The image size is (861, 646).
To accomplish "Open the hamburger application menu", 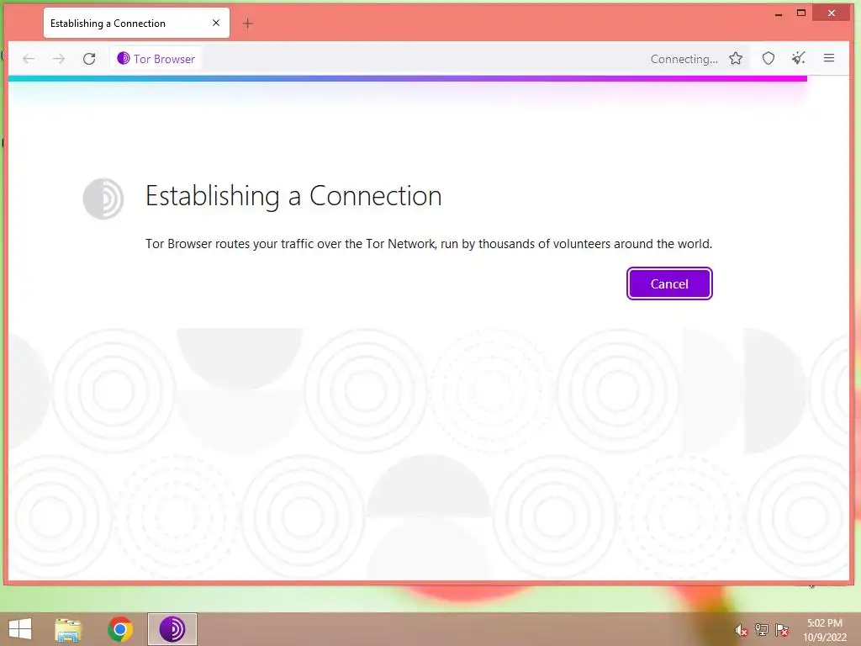I will click(829, 58).
